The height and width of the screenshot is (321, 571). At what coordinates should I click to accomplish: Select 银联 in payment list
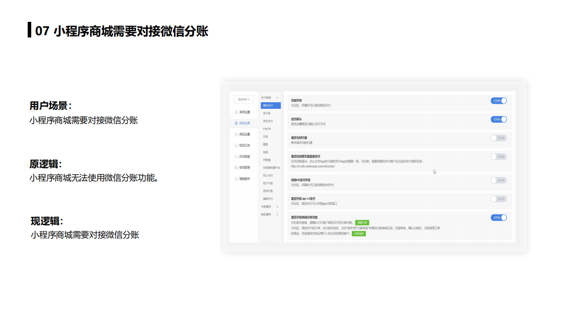coord(265,144)
